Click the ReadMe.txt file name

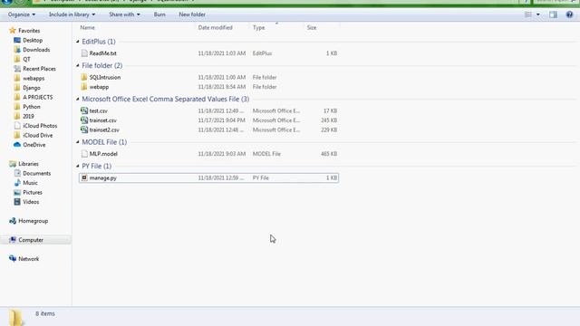pyautogui.click(x=102, y=53)
